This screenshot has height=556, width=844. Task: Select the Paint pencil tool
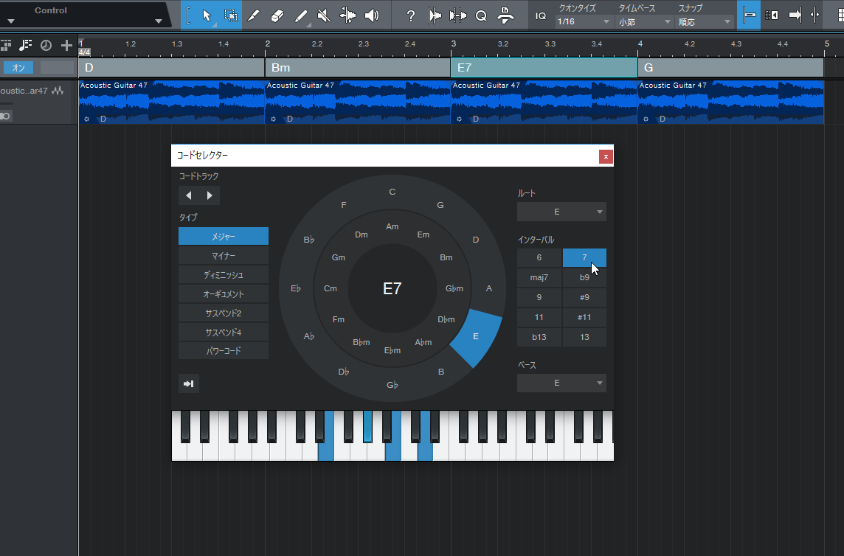coord(302,15)
